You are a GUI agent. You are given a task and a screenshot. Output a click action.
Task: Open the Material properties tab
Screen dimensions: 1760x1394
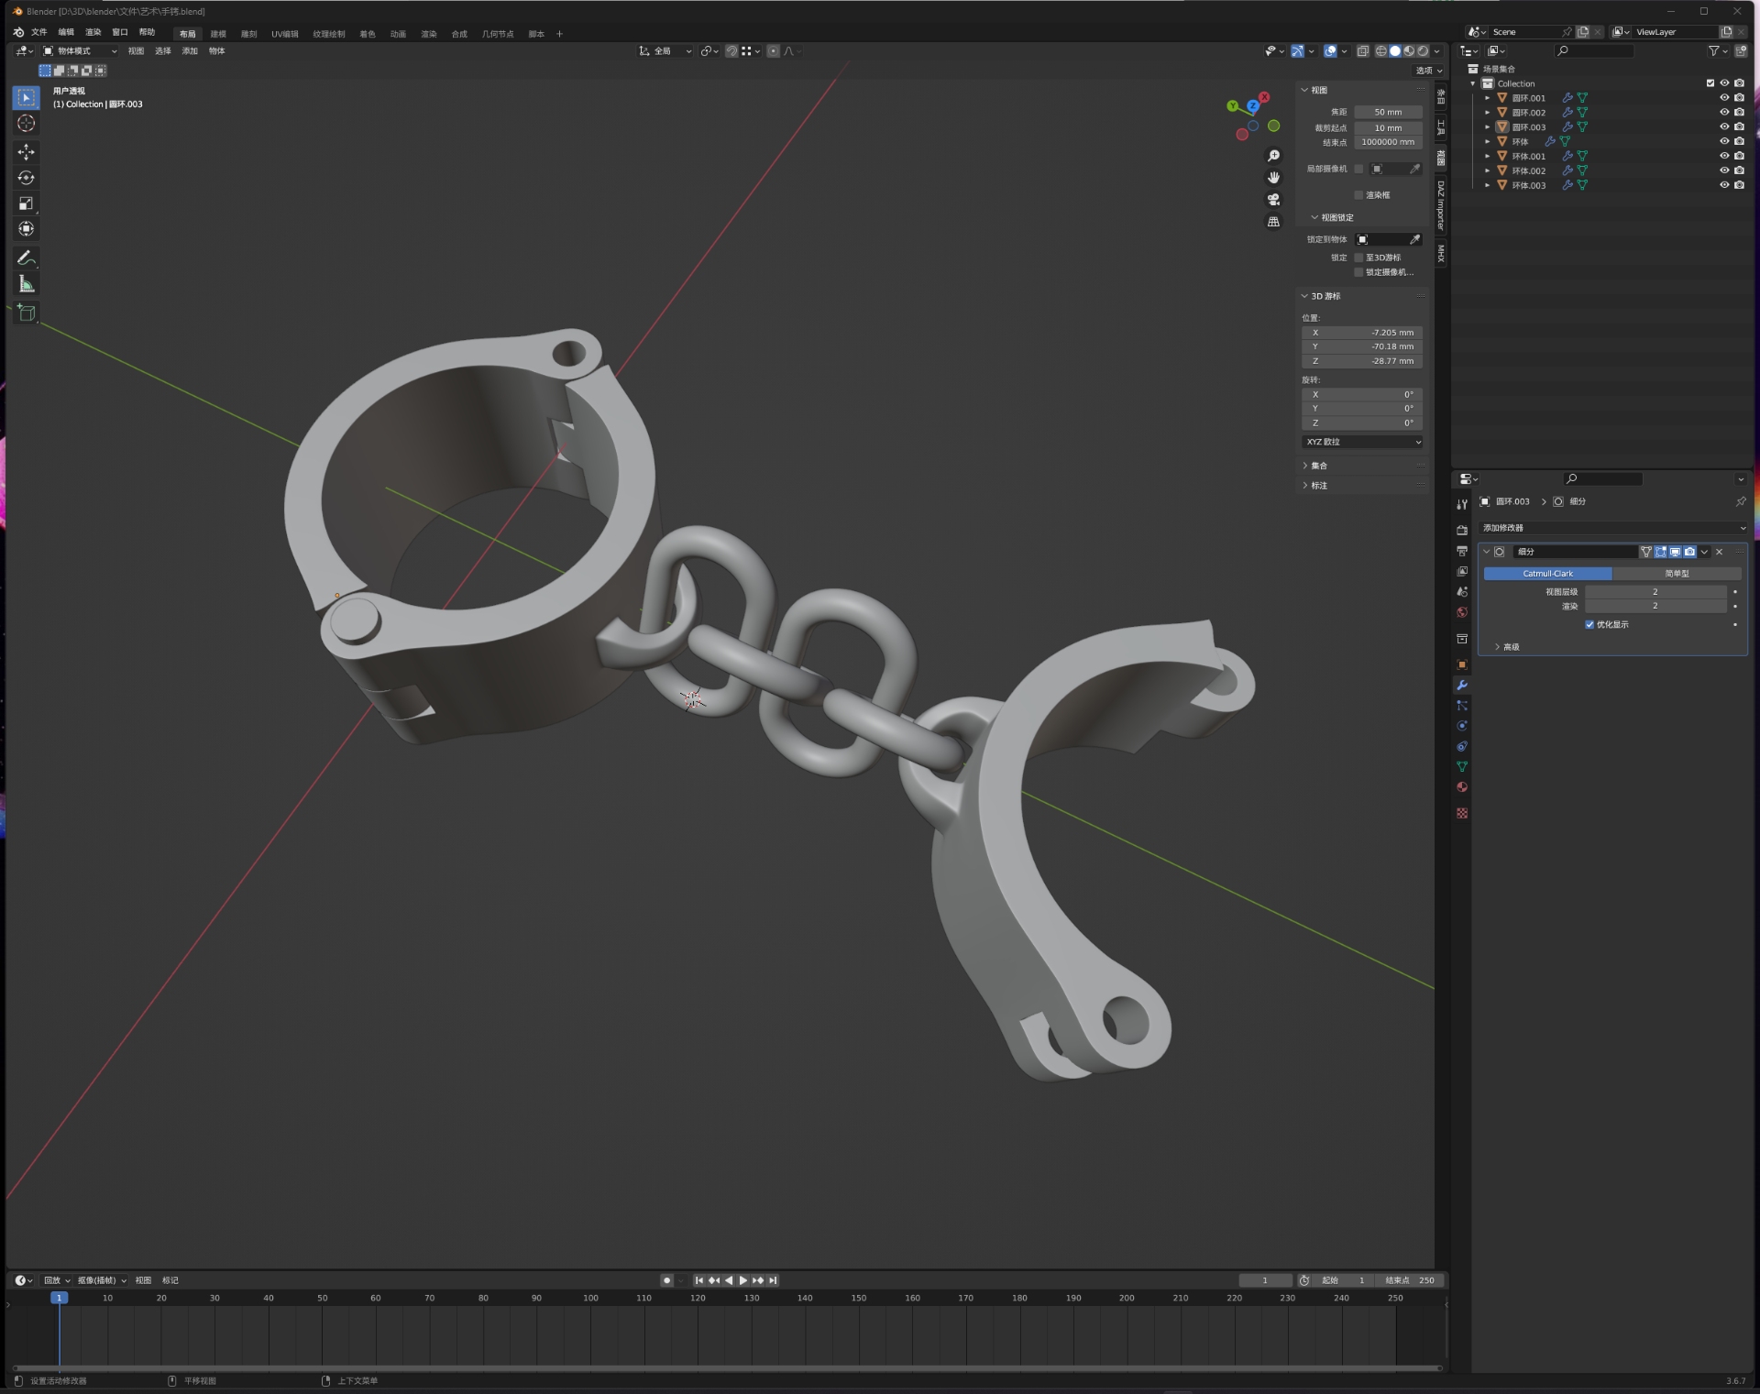pyautogui.click(x=1462, y=787)
